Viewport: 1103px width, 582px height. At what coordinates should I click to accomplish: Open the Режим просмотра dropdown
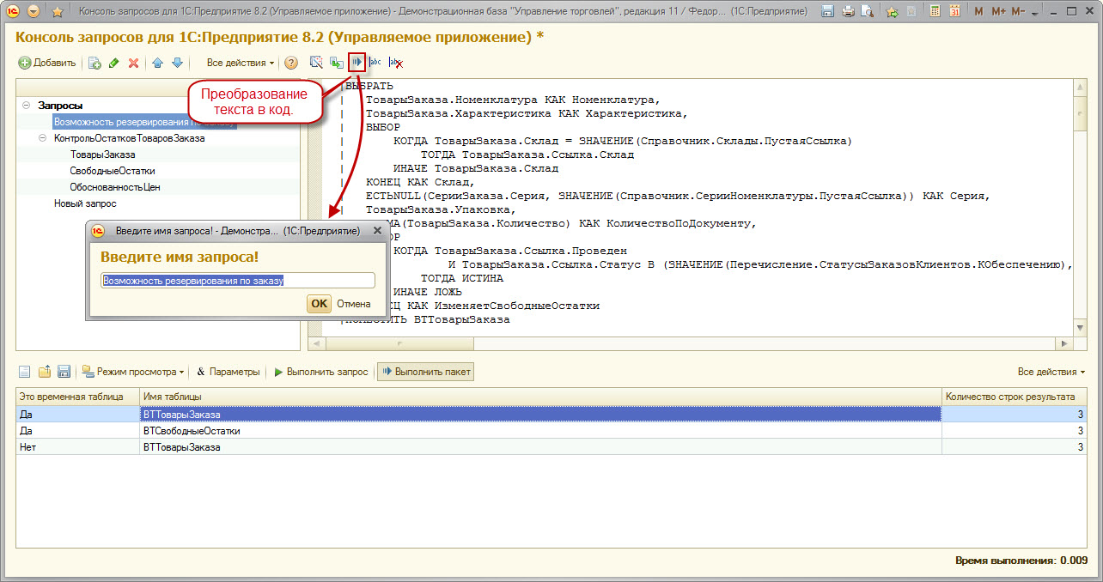pos(133,372)
